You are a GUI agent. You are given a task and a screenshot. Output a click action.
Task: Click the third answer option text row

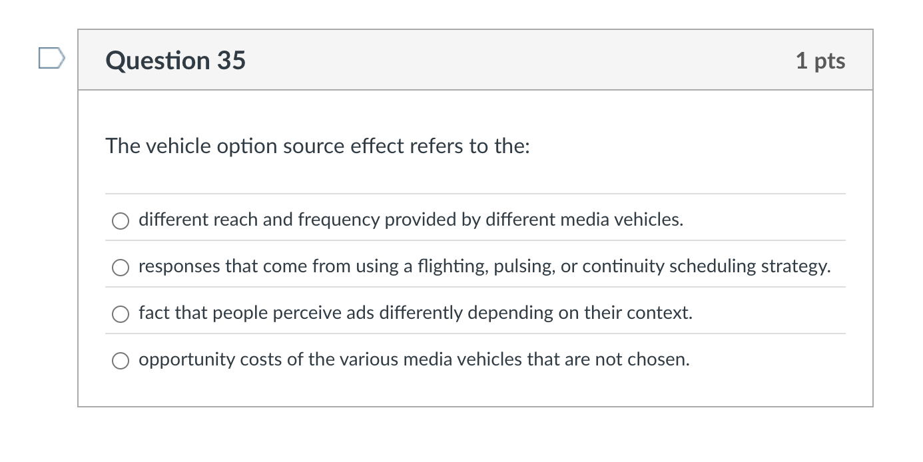click(415, 313)
